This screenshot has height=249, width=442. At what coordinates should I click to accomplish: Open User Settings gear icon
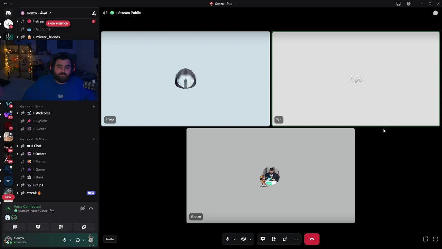click(91, 240)
